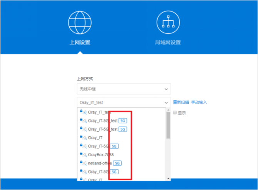Viewport: 258px width, 190px height.
Task: Click the scroll-down arrow of network list
Action: point(168,178)
